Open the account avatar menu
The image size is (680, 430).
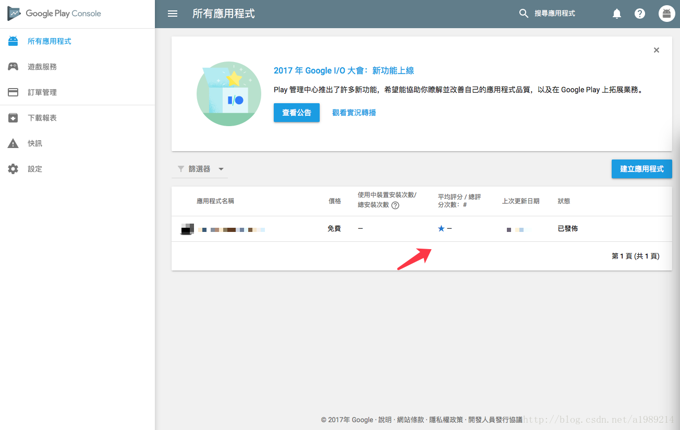tap(667, 14)
